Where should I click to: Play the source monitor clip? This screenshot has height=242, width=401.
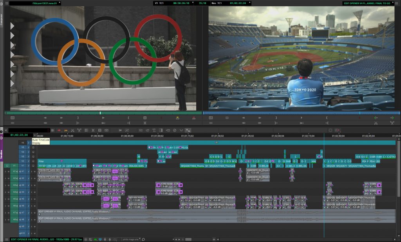pos(103,118)
